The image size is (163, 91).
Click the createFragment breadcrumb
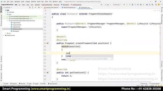(77, 5)
